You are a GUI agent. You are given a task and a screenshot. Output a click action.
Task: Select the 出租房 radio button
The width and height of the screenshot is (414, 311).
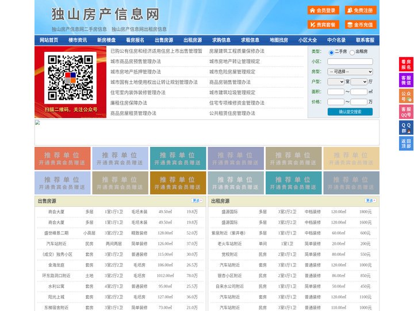pos(352,52)
